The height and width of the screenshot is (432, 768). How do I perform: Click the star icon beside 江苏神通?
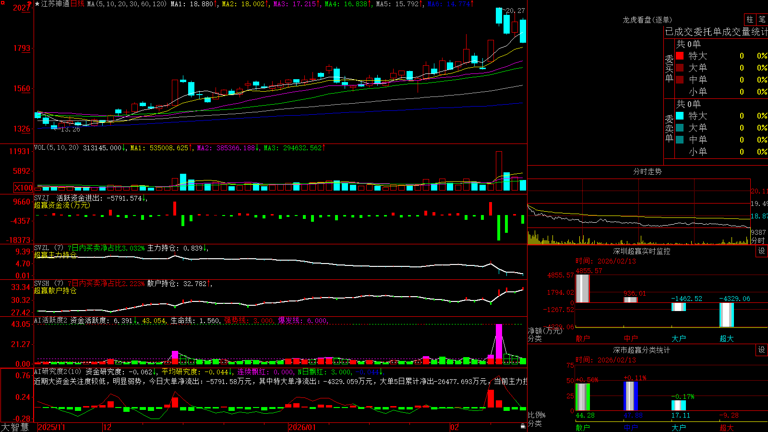[37, 4]
